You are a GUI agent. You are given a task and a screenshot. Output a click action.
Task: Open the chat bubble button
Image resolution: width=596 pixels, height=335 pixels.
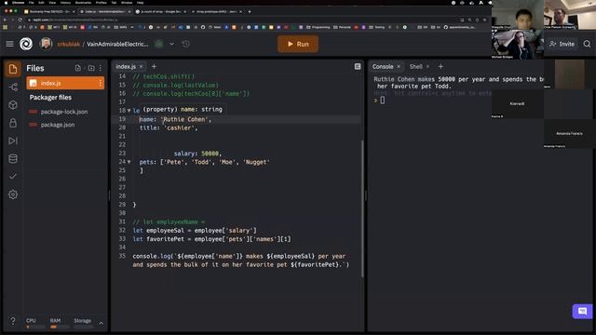pos(582,312)
